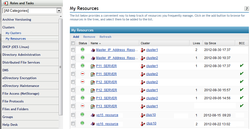Check the Master_IP_Address cluster1 row checkbox

[73, 50]
